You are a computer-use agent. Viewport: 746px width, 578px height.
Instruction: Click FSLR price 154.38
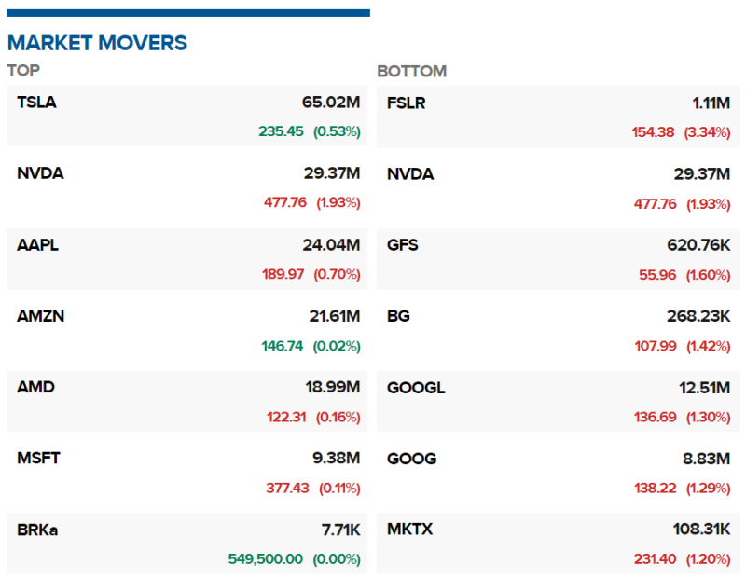click(654, 132)
